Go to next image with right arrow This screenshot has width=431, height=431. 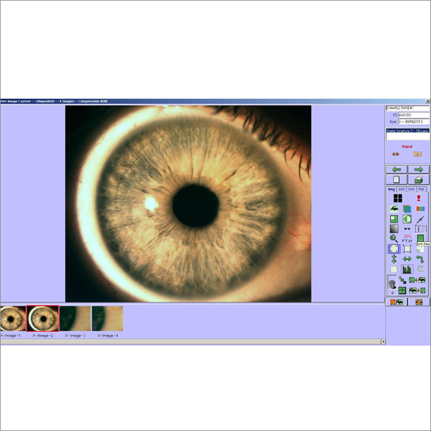click(418, 169)
